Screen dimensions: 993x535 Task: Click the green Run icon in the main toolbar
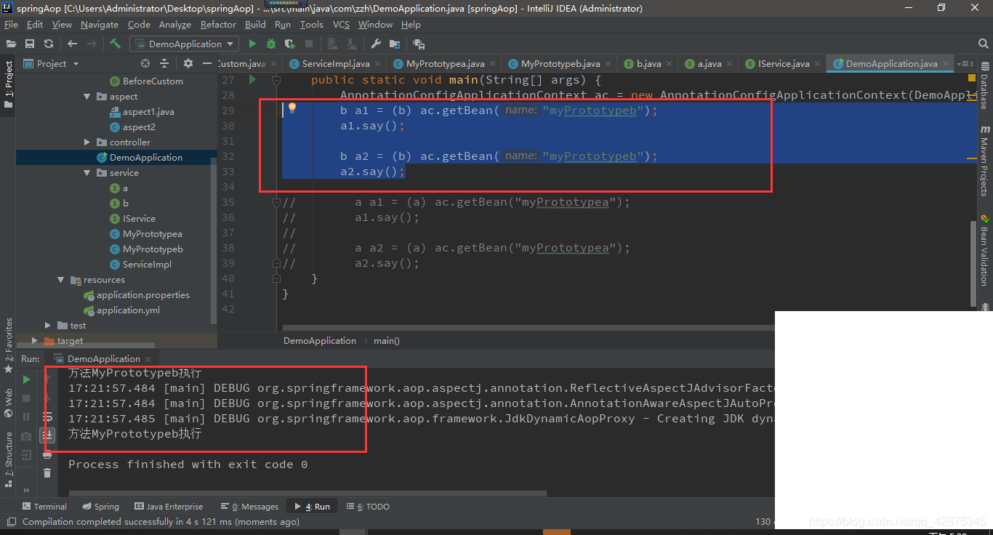tap(252, 44)
